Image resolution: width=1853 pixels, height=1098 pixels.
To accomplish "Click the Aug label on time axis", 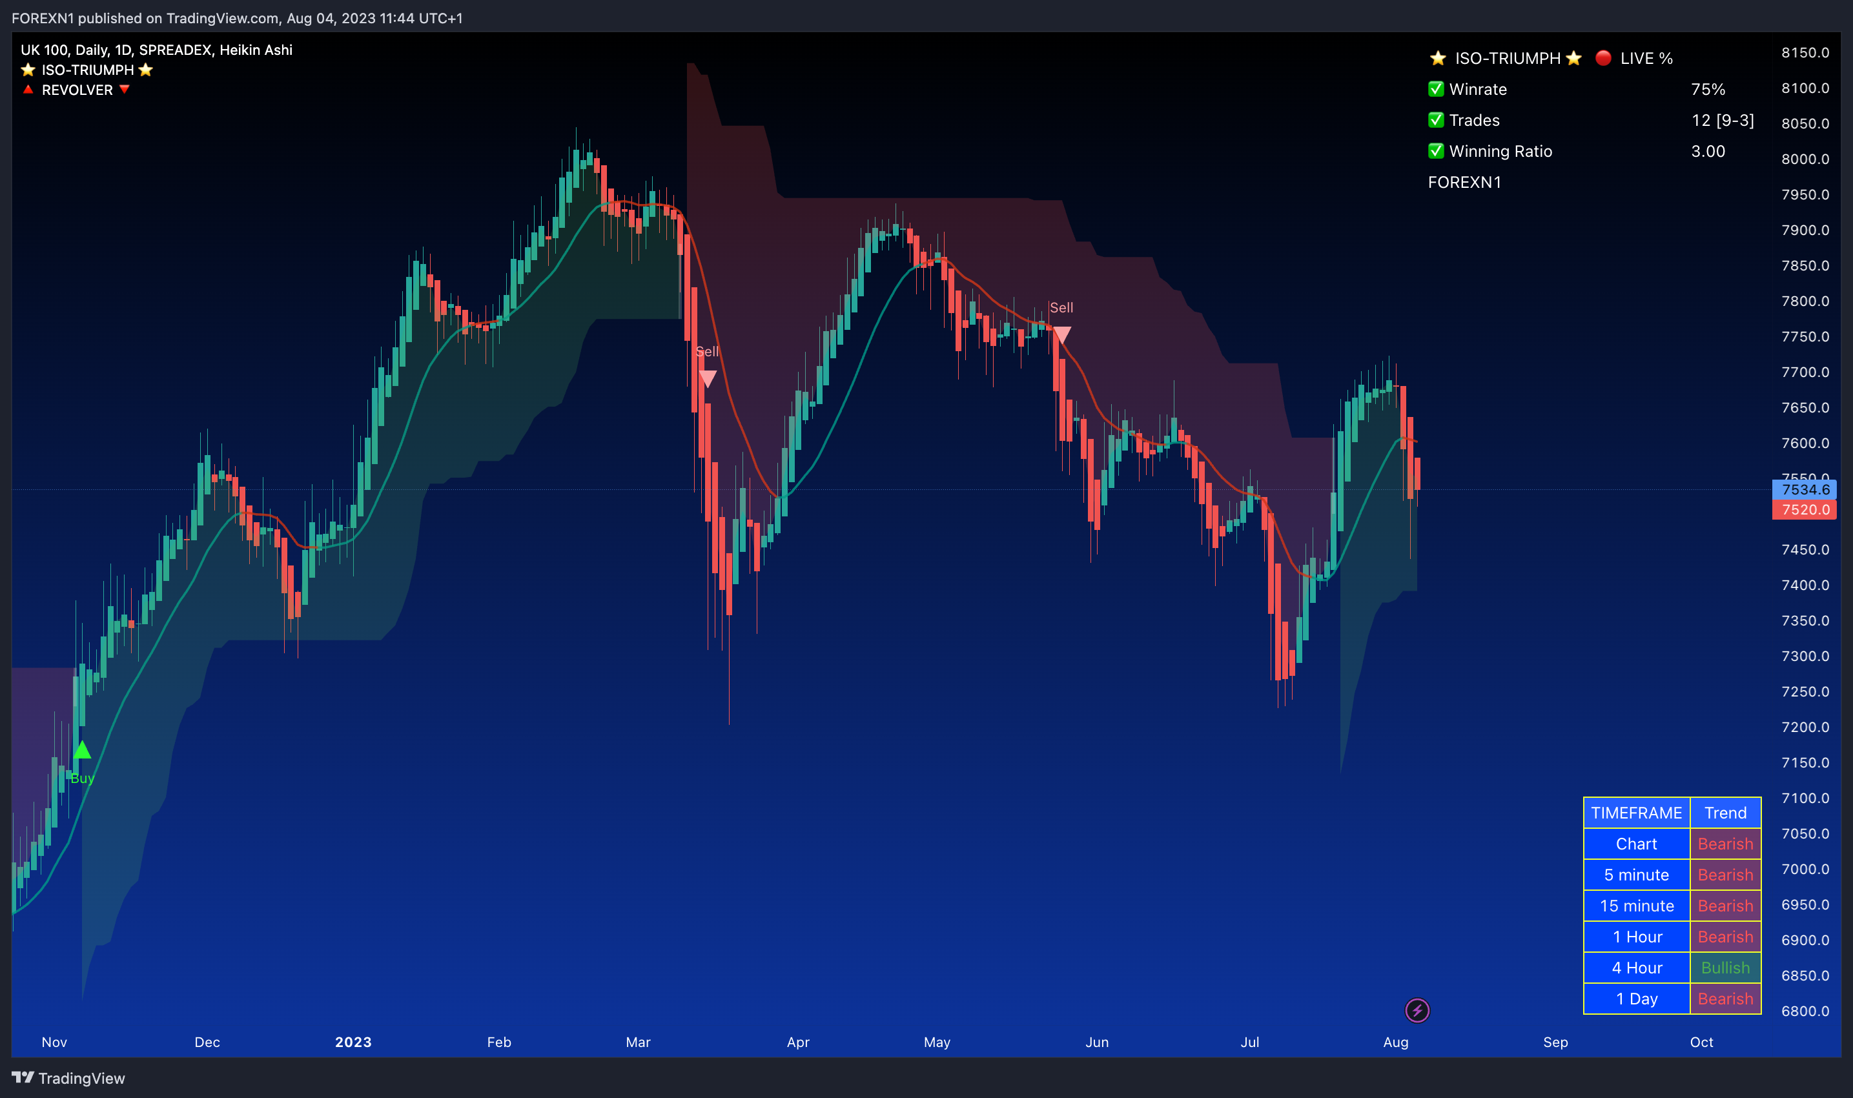I will pyautogui.click(x=1396, y=1042).
